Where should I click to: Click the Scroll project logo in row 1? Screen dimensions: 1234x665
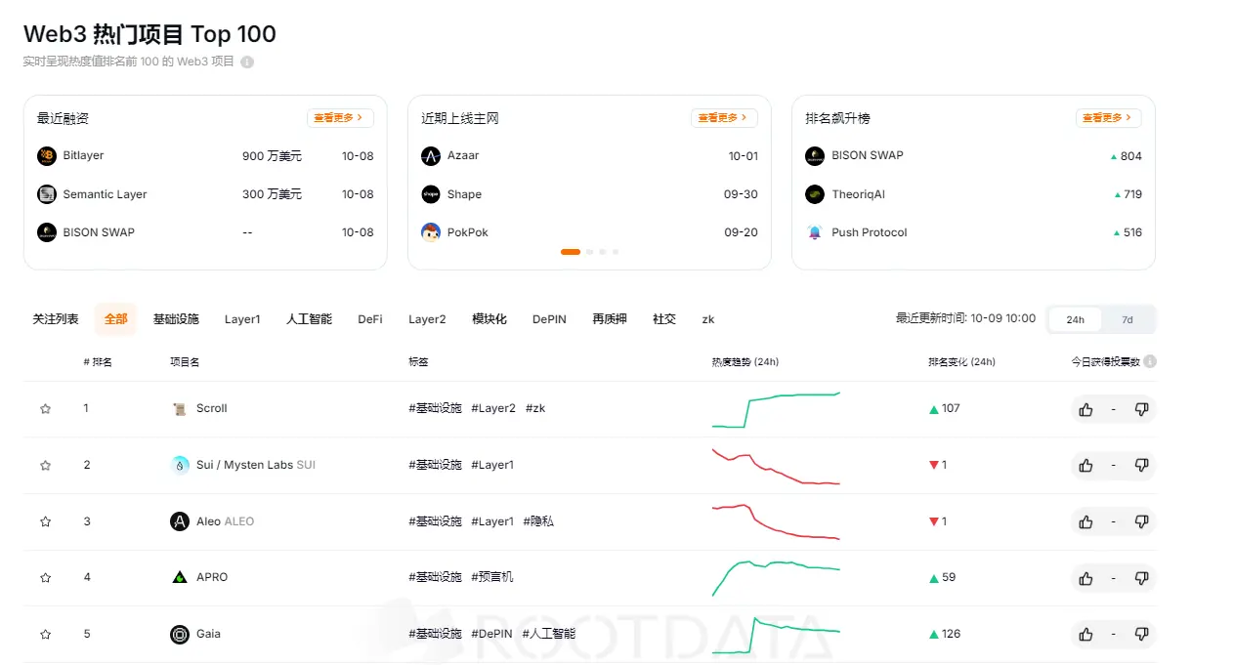(179, 408)
